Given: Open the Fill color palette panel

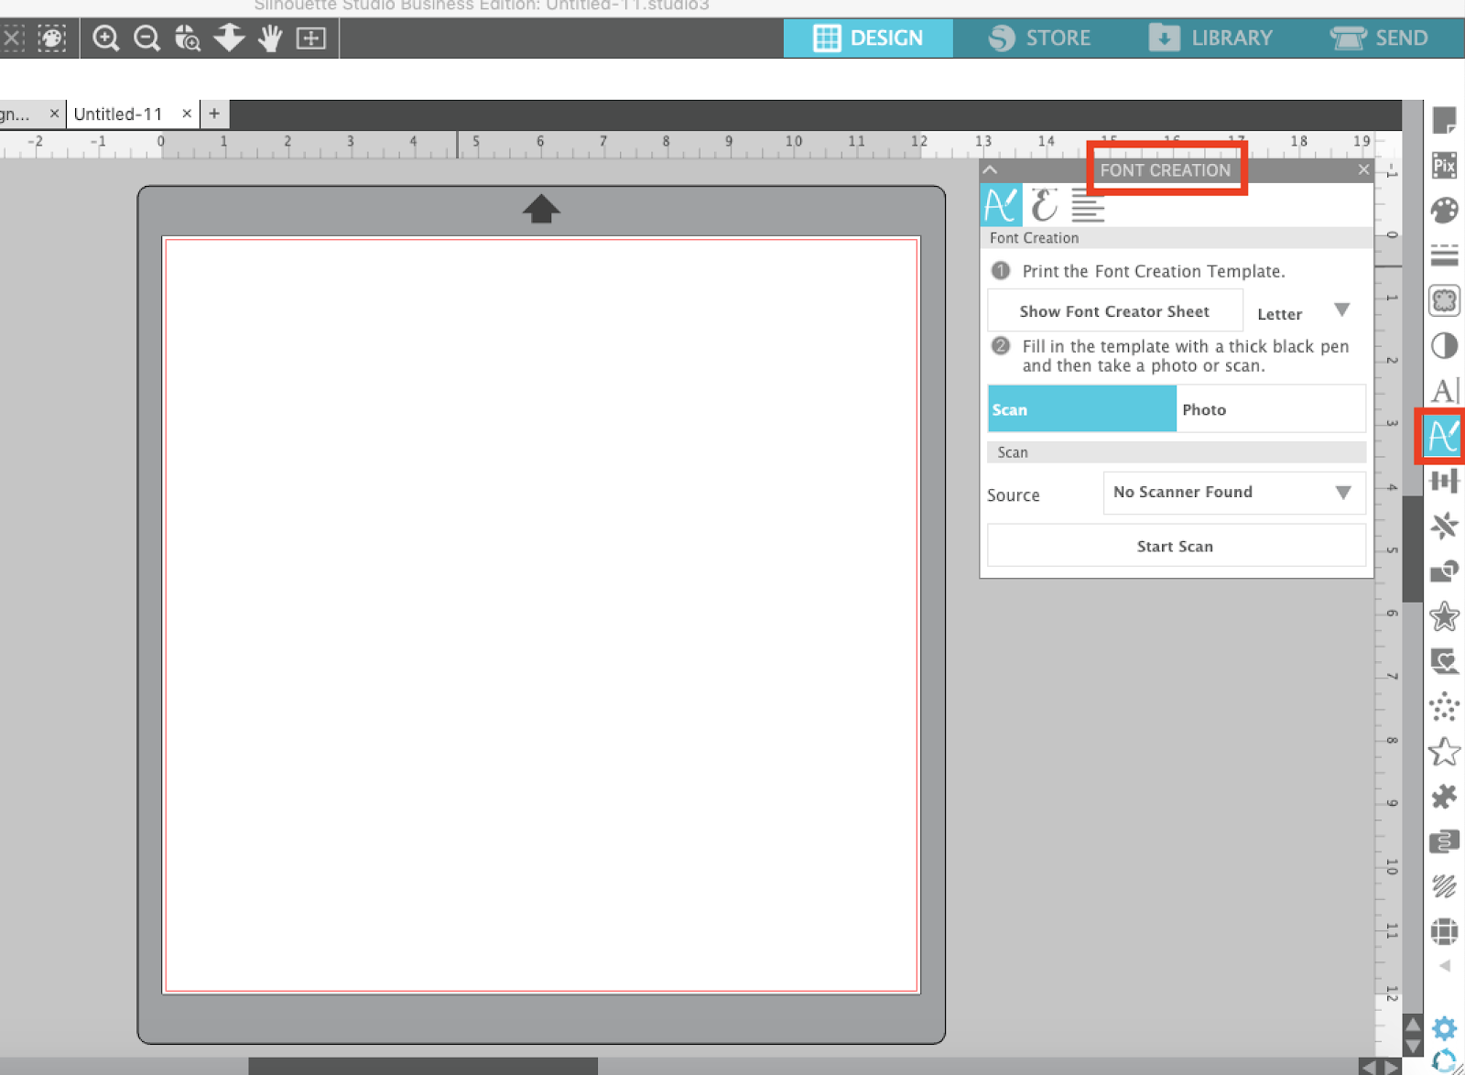Looking at the screenshot, I should pyautogui.click(x=1444, y=211).
